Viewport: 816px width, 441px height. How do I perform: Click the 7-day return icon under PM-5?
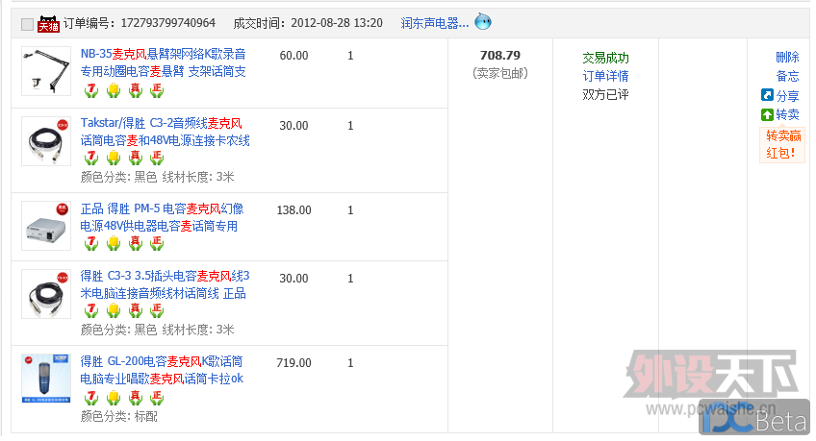91,243
